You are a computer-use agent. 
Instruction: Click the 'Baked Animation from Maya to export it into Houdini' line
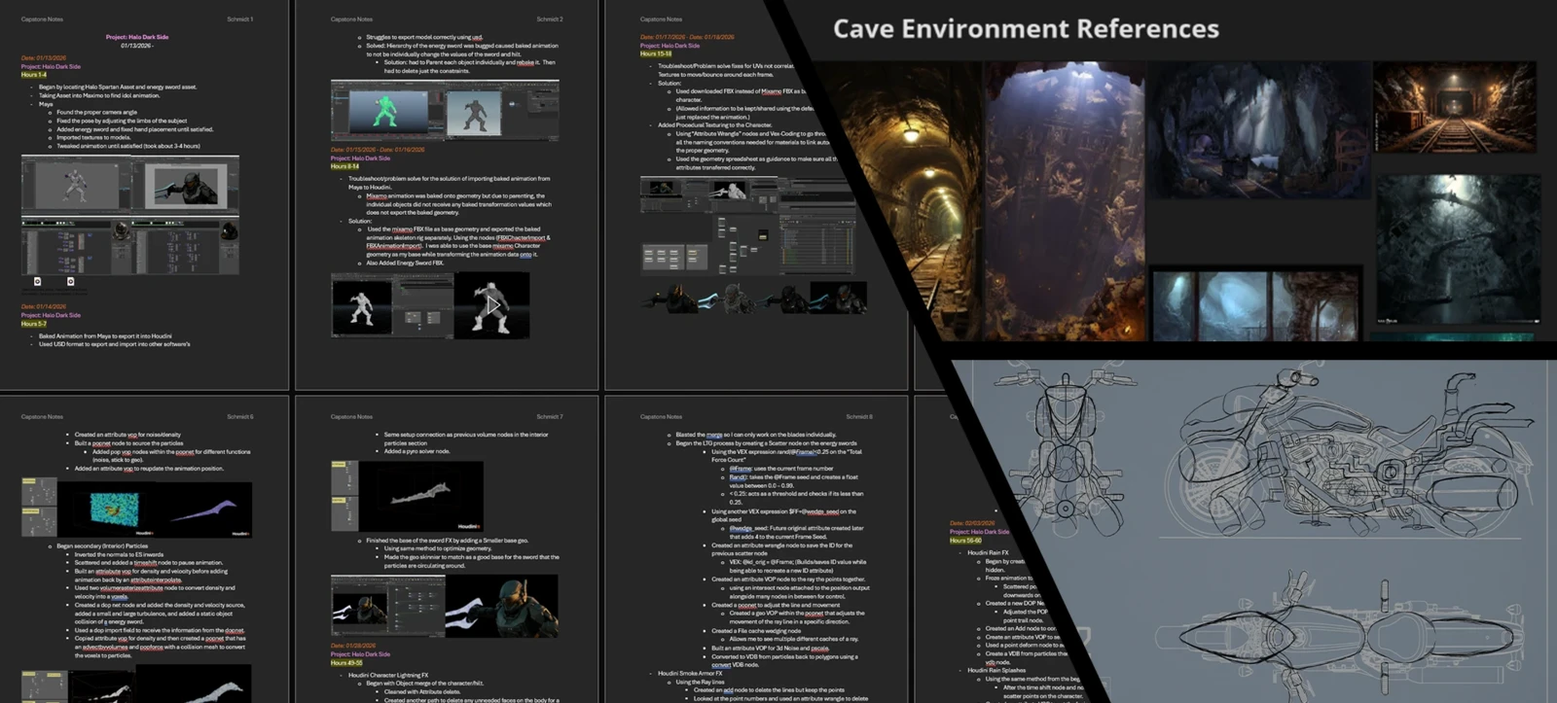click(x=107, y=335)
